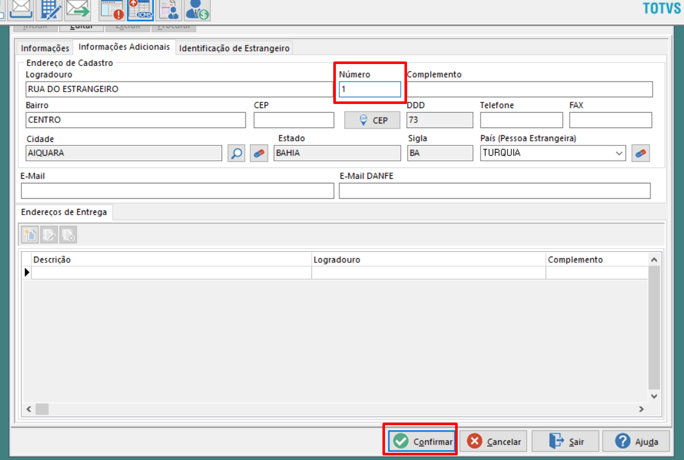
Task: Click the Bairro field containing CENTRO
Action: [136, 120]
